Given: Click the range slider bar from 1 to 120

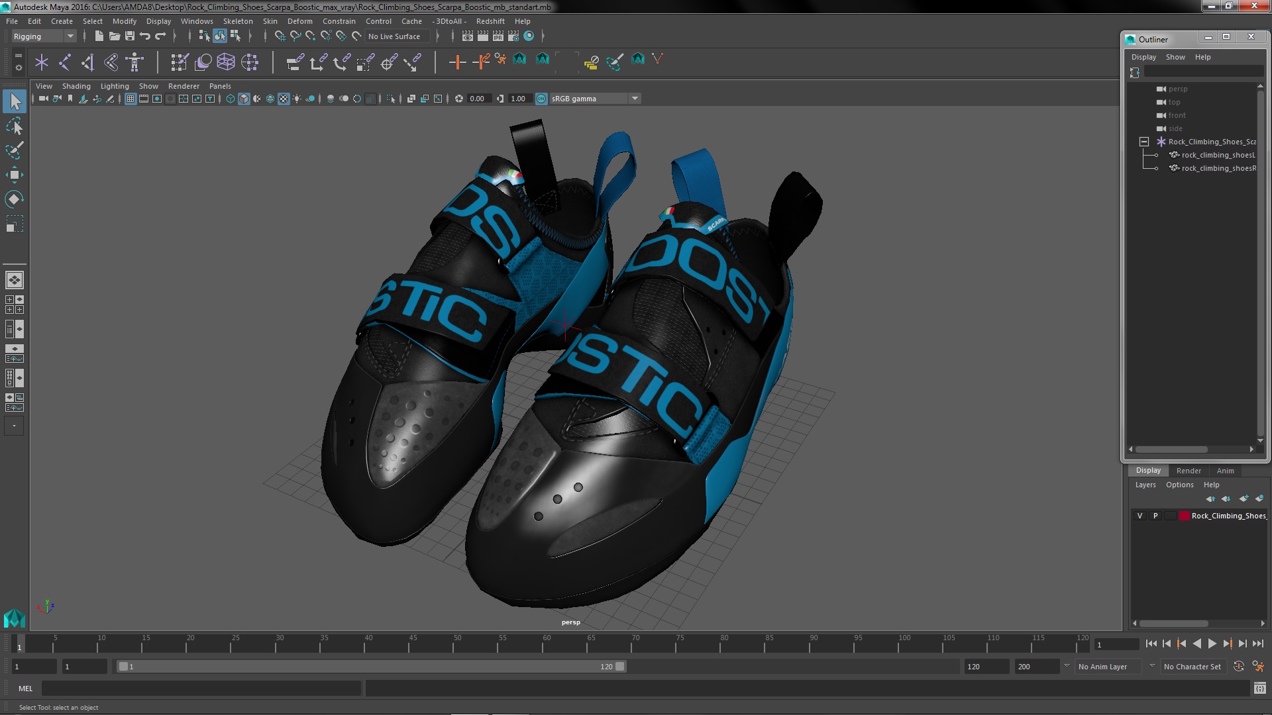Looking at the screenshot, I should pyautogui.click(x=371, y=667).
